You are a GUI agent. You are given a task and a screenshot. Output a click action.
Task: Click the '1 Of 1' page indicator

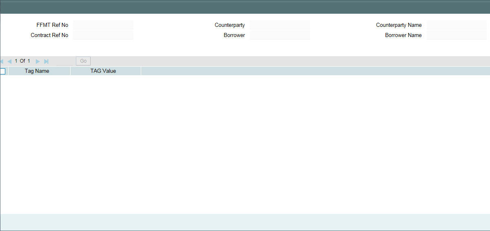tap(22, 61)
